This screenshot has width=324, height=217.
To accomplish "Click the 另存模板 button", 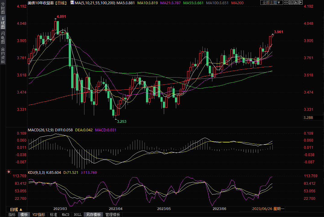I will (93, 215).
